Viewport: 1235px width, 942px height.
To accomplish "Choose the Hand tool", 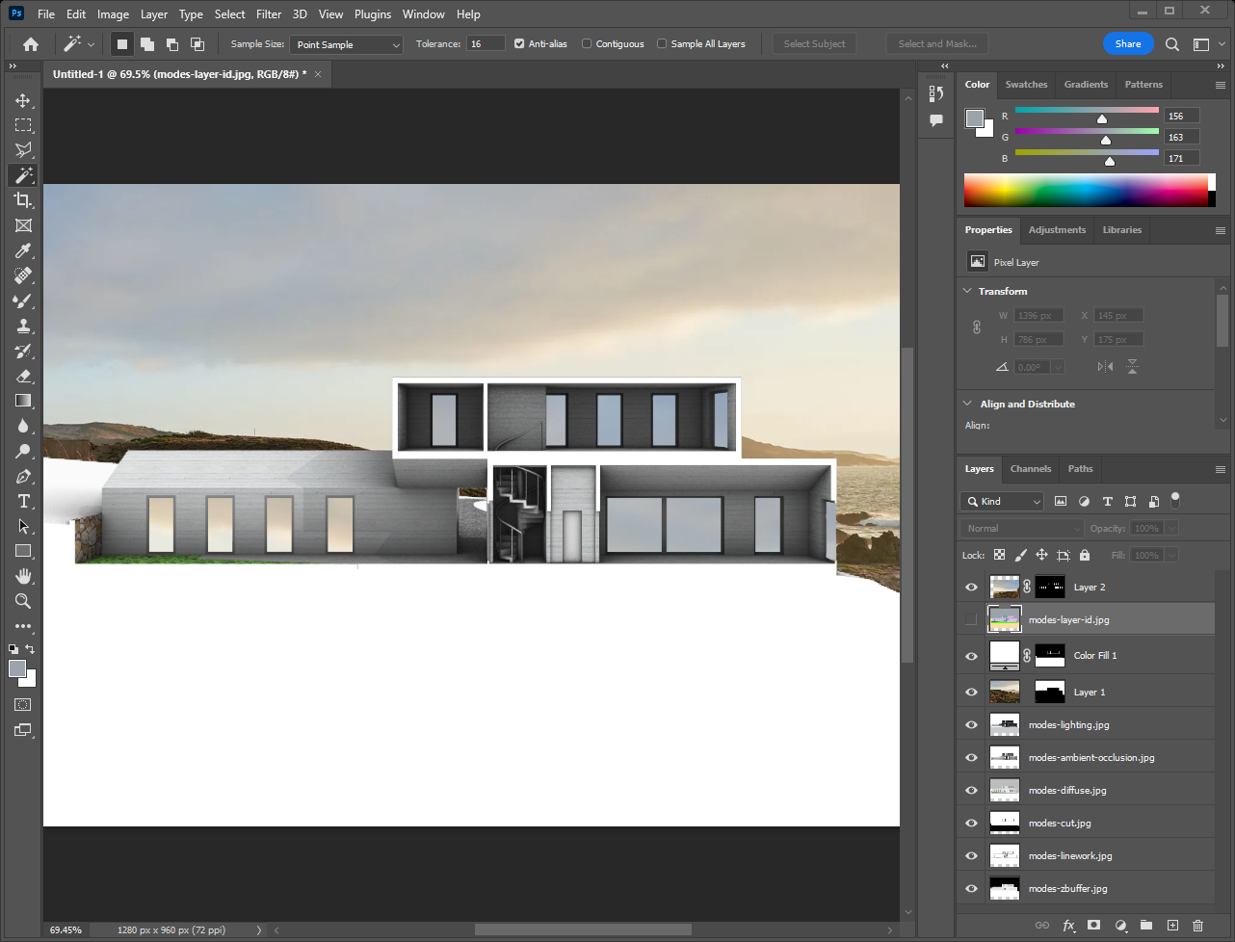I will click(23, 576).
